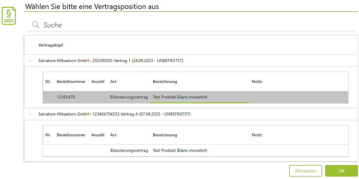This screenshot has width=359, height=179.
Task: Click Bilanzierungsvertrag cell in the highlighted row
Action: [x=129, y=97]
